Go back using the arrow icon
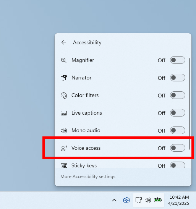This screenshot has height=209, width=196. (64, 42)
